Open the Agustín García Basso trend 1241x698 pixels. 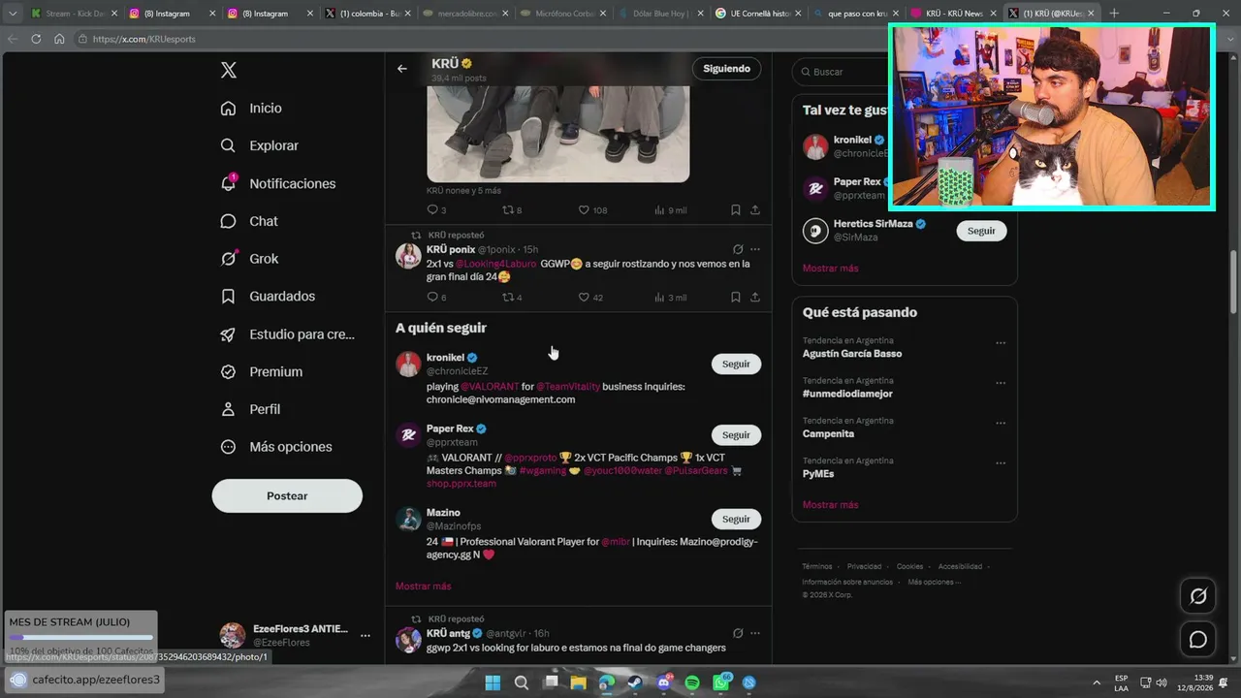852,354
